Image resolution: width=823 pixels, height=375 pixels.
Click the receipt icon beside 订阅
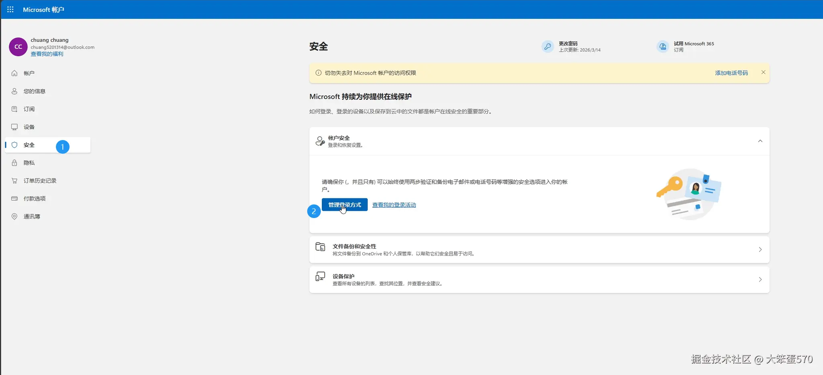click(x=14, y=109)
